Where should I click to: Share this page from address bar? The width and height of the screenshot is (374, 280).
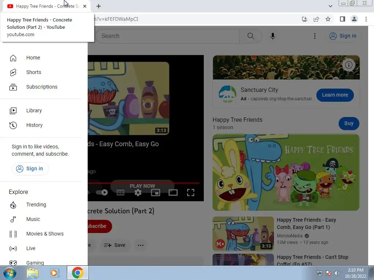[316, 19]
